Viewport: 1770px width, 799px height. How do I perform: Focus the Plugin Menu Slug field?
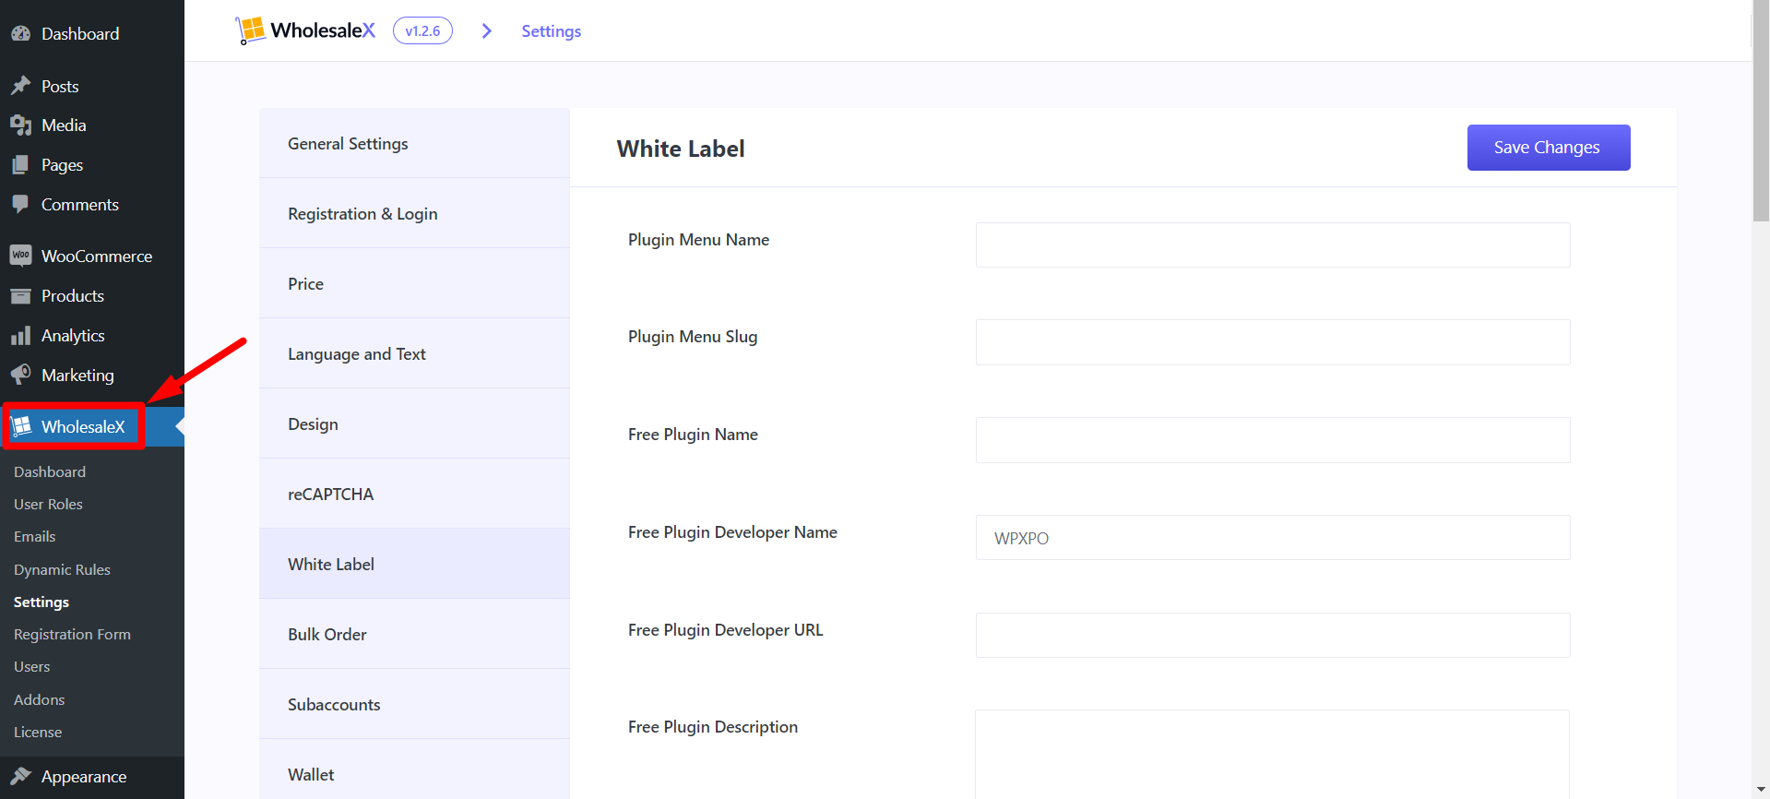(x=1273, y=342)
